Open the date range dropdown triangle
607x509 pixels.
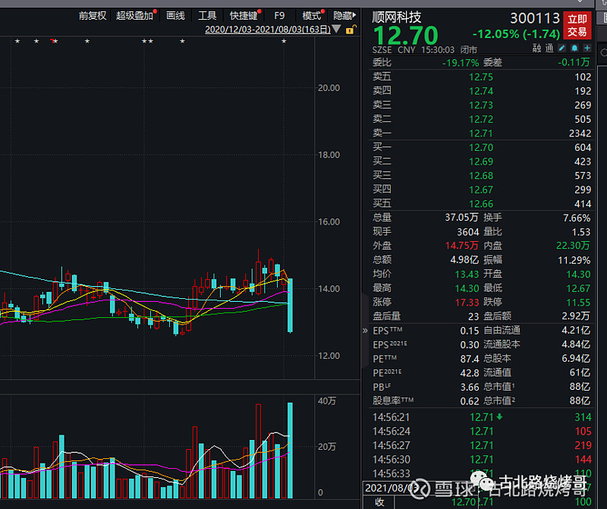pos(336,29)
